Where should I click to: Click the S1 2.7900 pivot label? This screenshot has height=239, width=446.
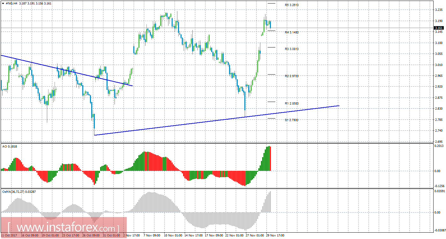point(292,120)
